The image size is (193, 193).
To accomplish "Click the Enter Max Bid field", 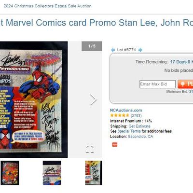I will coord(157,84).
